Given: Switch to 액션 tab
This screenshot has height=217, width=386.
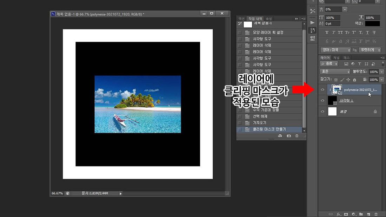Looking at the screenshot, I should point(241,19).
